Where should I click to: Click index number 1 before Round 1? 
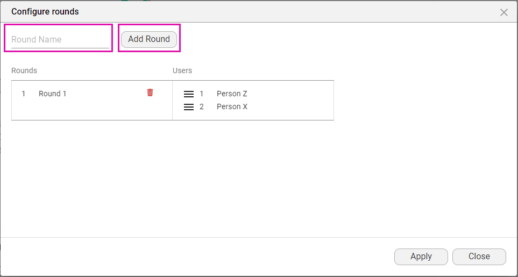coord(24,94)
